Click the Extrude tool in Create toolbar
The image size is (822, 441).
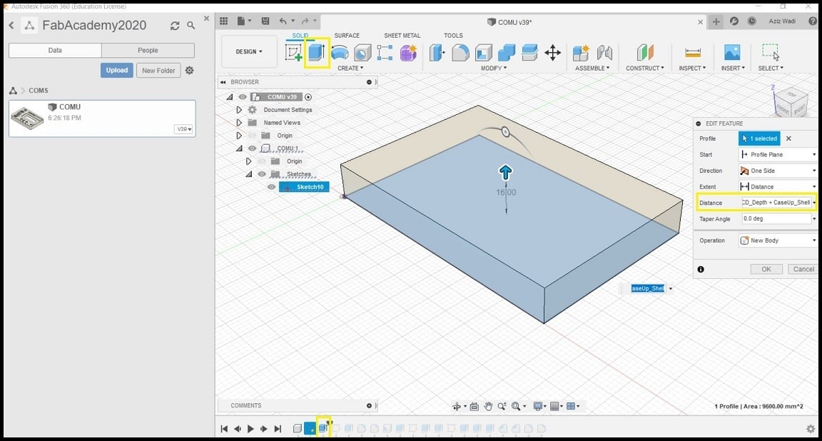tap(317, 53)
